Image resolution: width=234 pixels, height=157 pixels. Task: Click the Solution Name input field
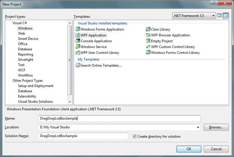83,136
